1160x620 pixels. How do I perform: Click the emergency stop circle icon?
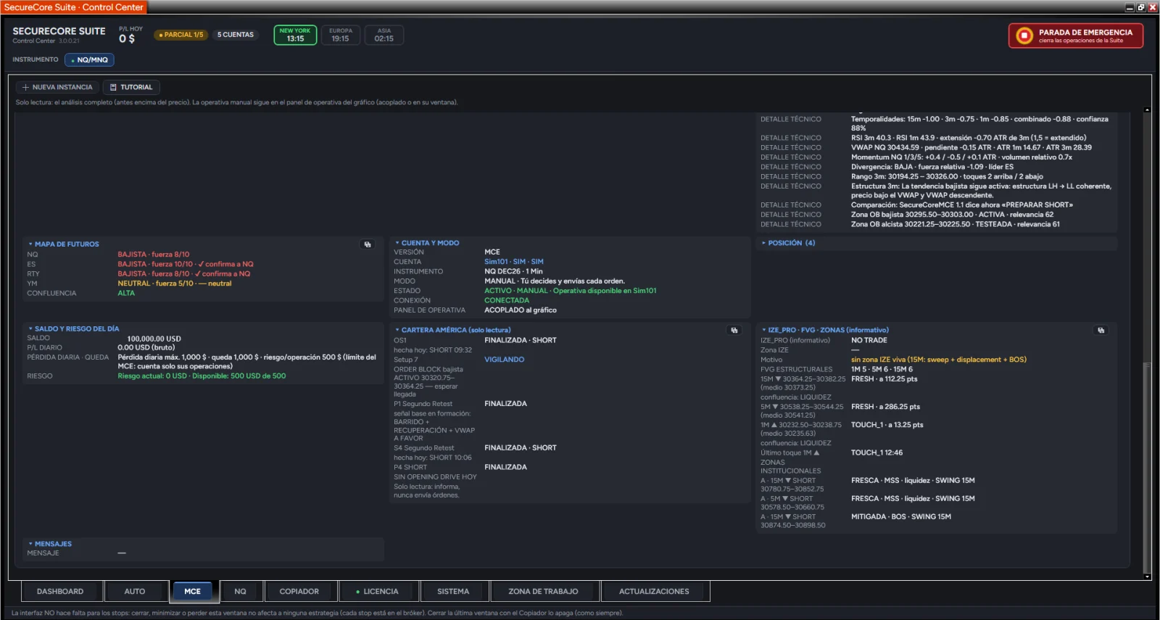point(1024,36)
